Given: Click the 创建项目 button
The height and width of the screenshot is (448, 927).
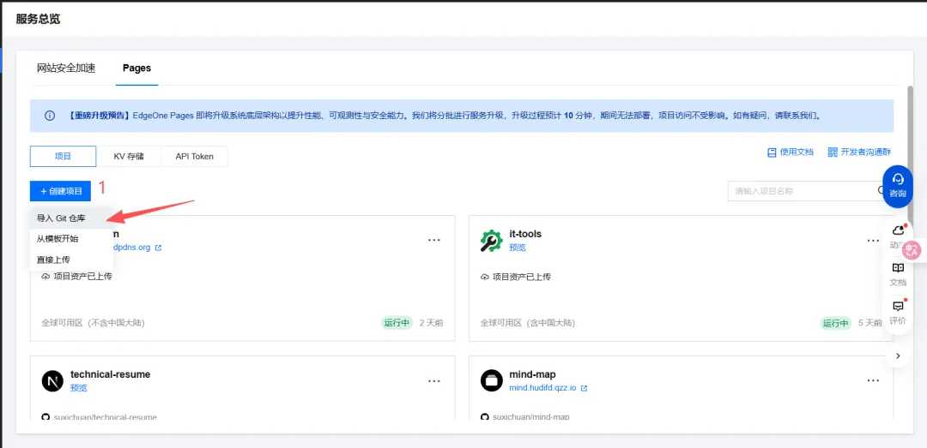Looking at the screenshot, I should click(60, 191).
